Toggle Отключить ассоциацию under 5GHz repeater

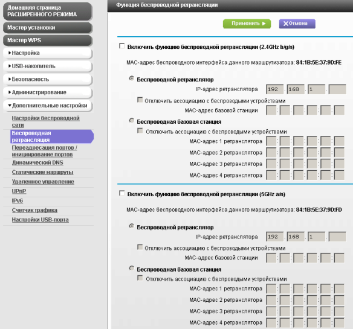coord(140,248)
